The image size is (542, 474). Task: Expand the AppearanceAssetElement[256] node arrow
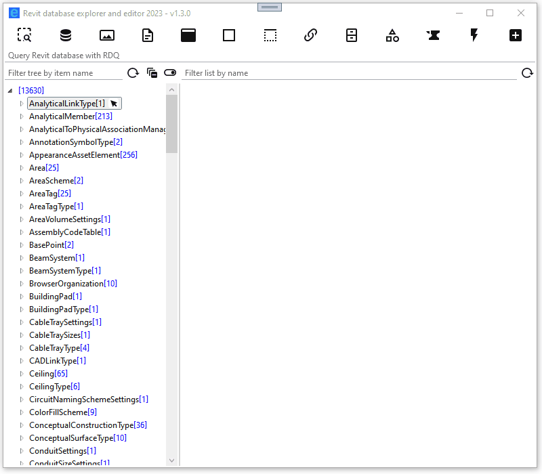[x=22, y=155]
